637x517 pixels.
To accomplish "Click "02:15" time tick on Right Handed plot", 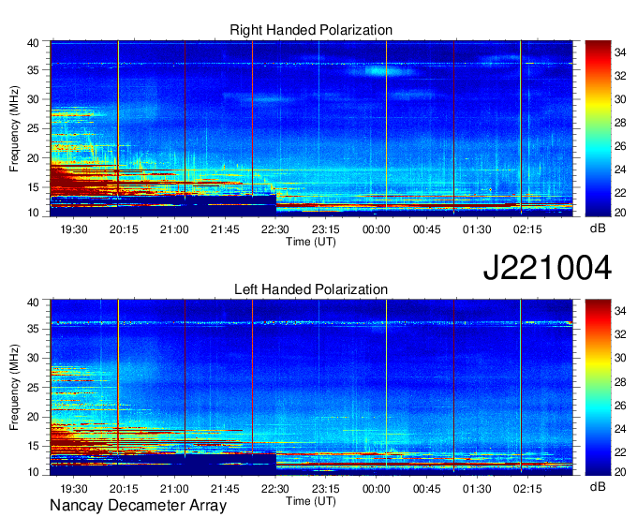I will pyautogui.click(x=527, y=229).
